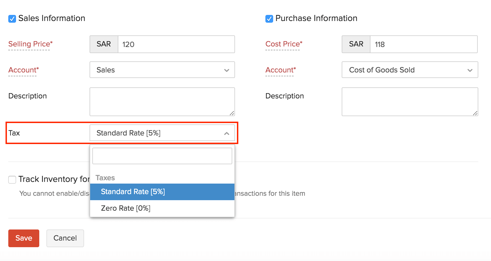Enable the Purchase Information checkbox
This screenshot has height=261, width=491.
point(269,19)
